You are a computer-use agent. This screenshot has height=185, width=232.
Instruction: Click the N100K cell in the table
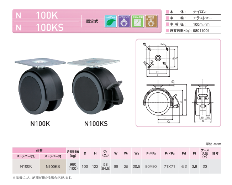pos(26,166)
